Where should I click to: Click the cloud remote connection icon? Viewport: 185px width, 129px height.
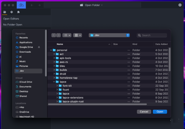pyautogui.click(x=21, y=5)
